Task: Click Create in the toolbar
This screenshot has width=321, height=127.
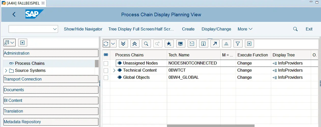Action: coord(188,29)
